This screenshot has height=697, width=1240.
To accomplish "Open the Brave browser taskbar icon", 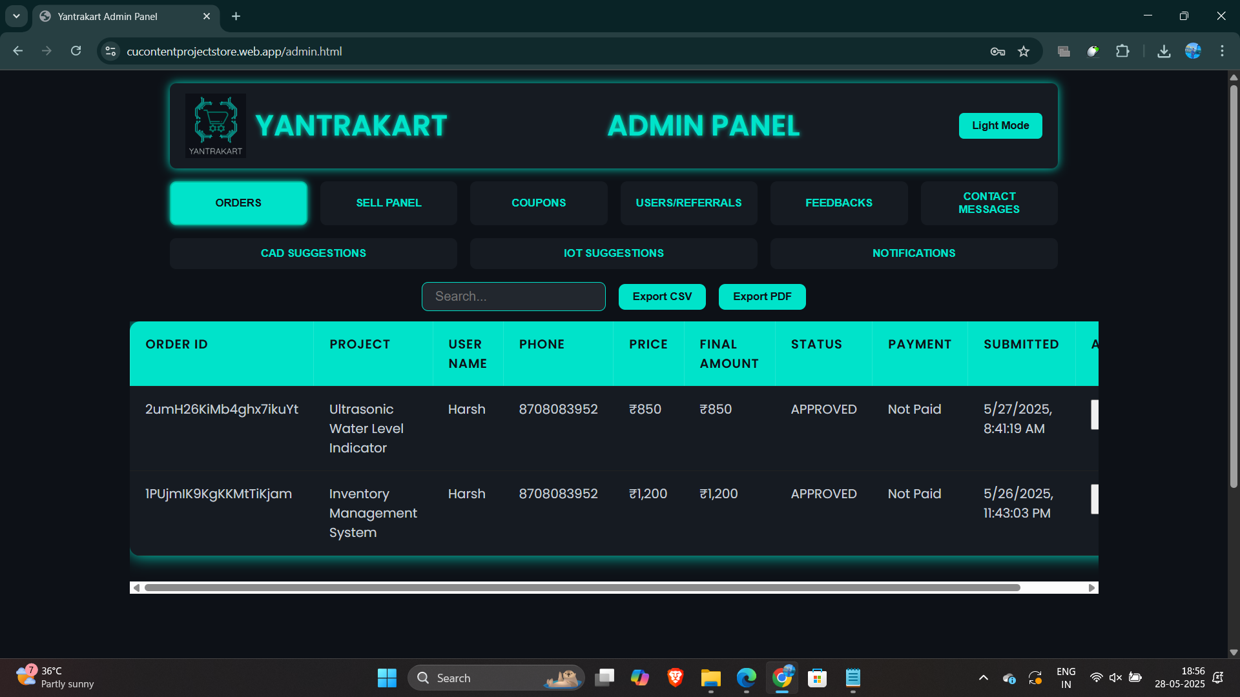I will [675, 678].
